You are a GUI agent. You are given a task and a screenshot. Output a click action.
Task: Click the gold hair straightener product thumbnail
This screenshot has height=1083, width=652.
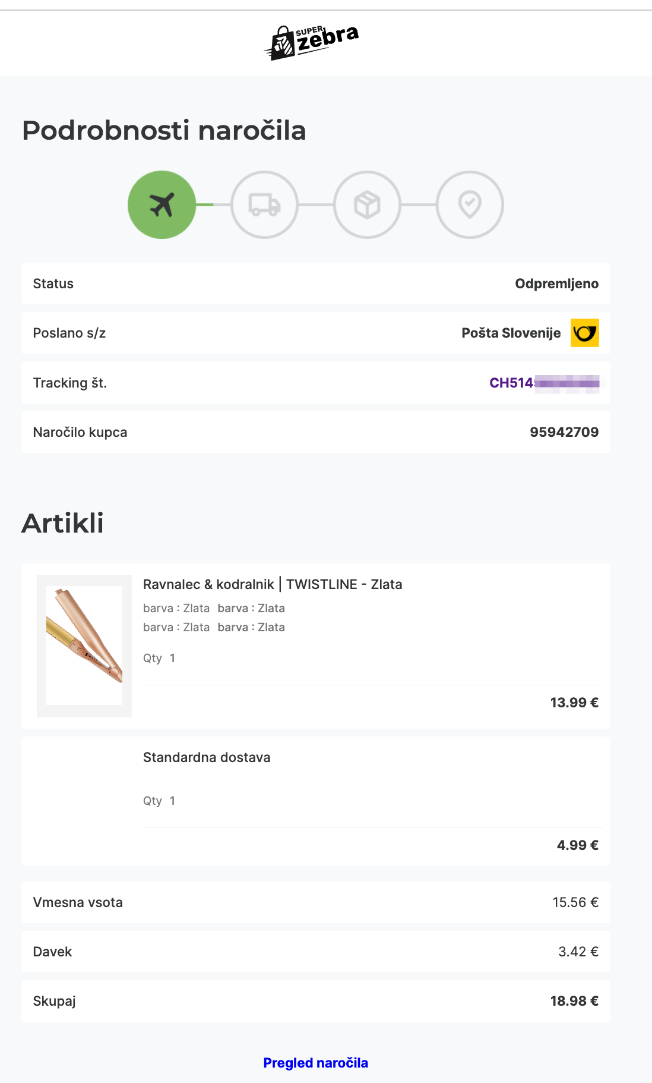tap(84, 646)
